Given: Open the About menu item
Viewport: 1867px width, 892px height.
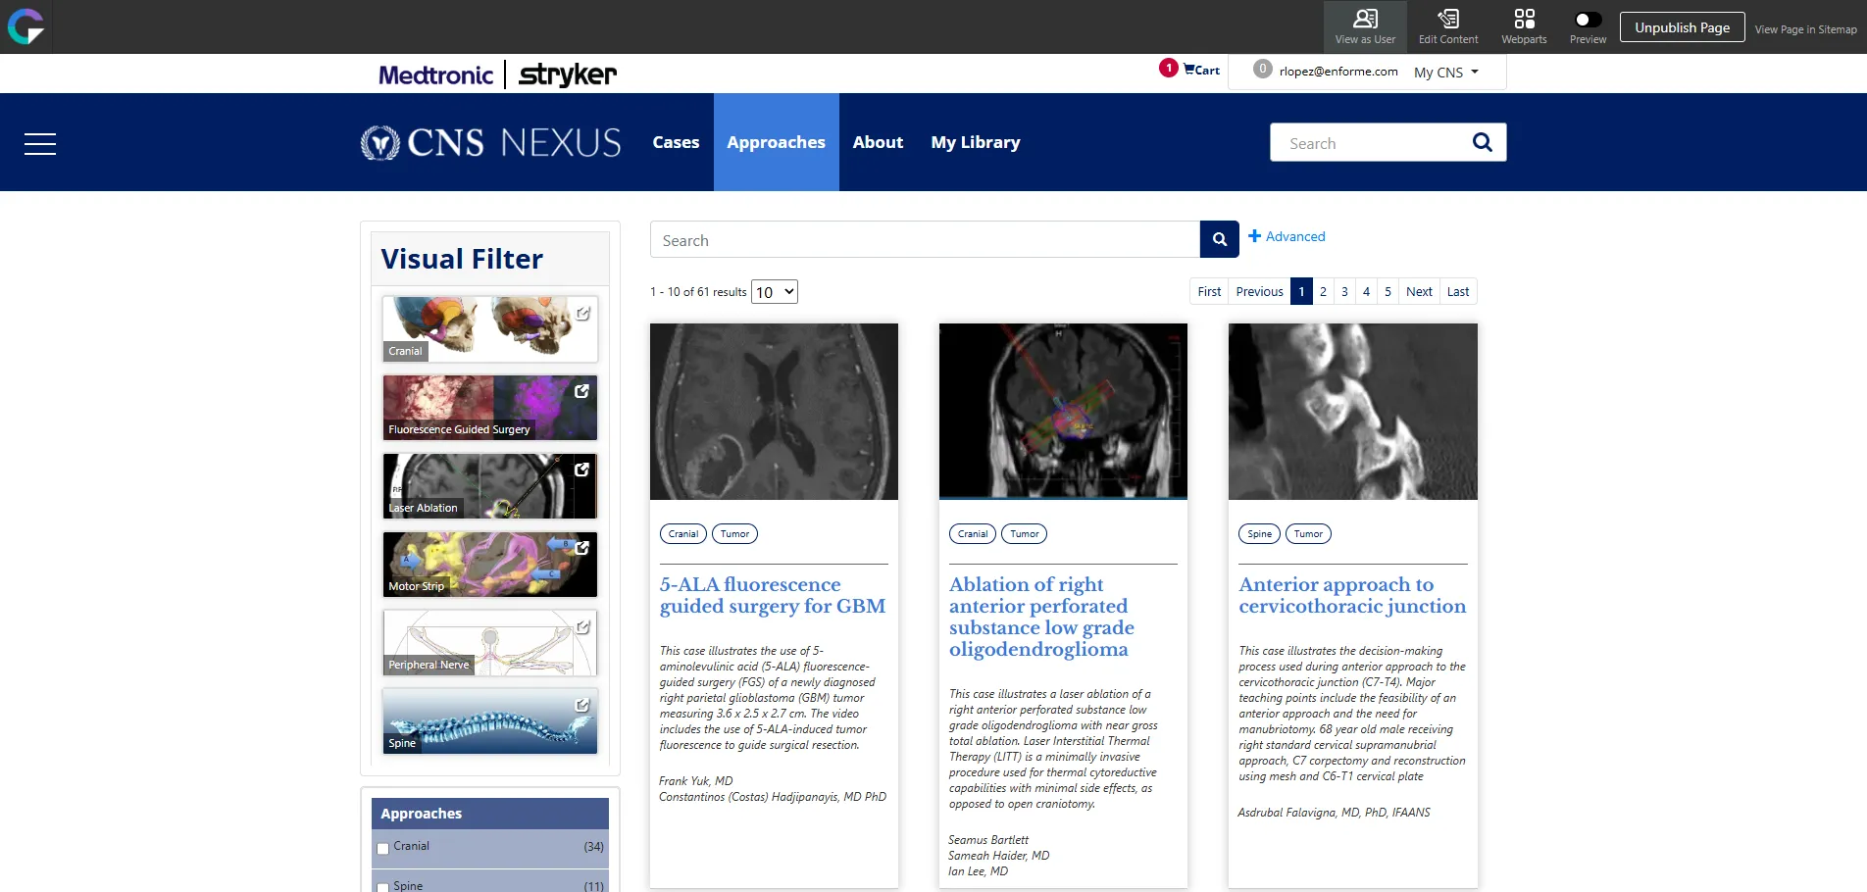Looking at the screenshot, I should (878, 142).
